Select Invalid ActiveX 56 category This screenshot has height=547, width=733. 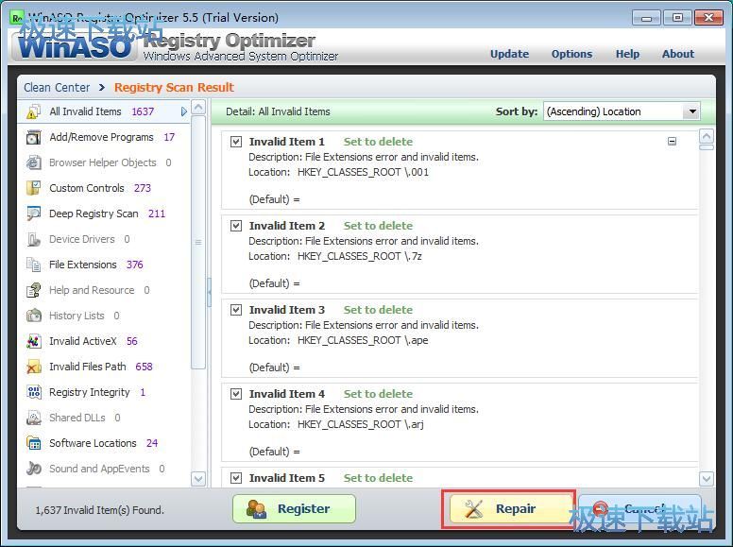click(x=104, y=341)
